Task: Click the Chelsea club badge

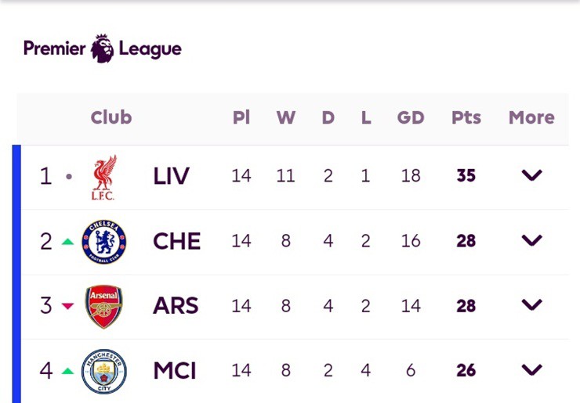Action: pyautogui.click(x=103, y=241)
